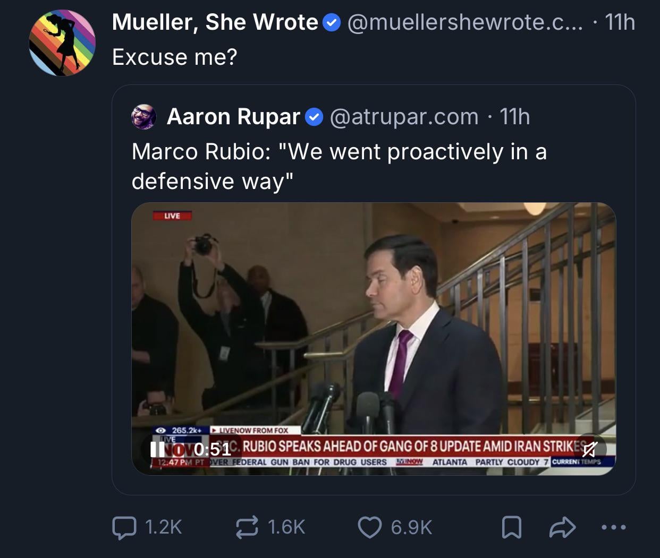Share the post using the arrow icon
Viewport: 660px width, 558px height.
pos(562,527)
